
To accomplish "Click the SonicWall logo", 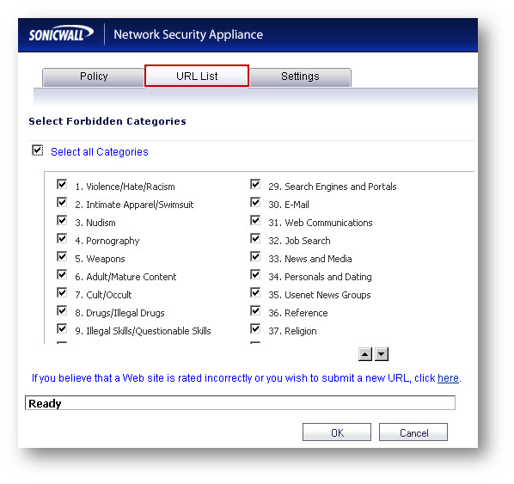I will click(61, 34).
